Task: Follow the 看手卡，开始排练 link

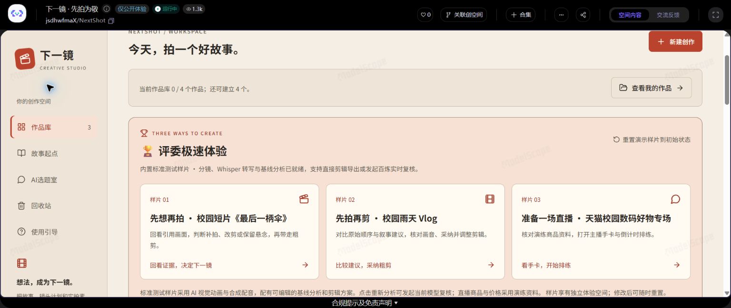Action: [546, 265]
